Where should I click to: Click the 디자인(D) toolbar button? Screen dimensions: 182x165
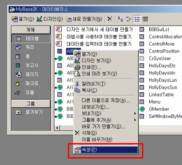click(50, 19)
